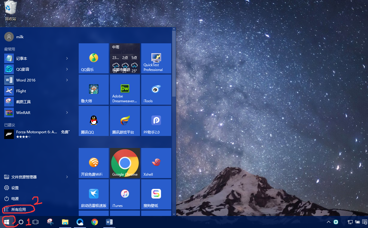Click the start menu tiles scrollbar
Image resolution: width=368 pixels, height=228 pixels.
pyautogui.click(x=174, y=63)
